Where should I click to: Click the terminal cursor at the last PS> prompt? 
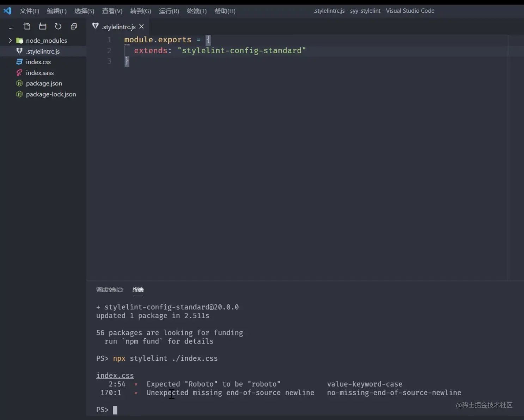coord(115,410)
